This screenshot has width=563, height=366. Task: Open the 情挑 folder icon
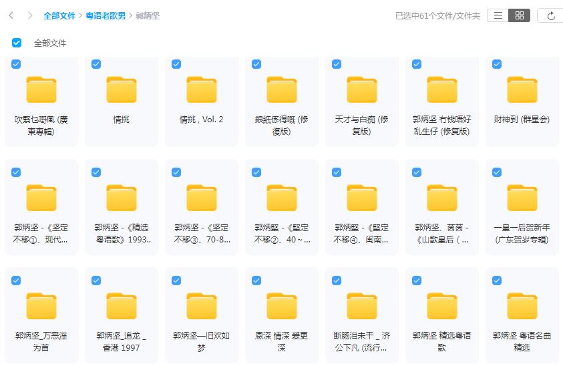[122, 89]
